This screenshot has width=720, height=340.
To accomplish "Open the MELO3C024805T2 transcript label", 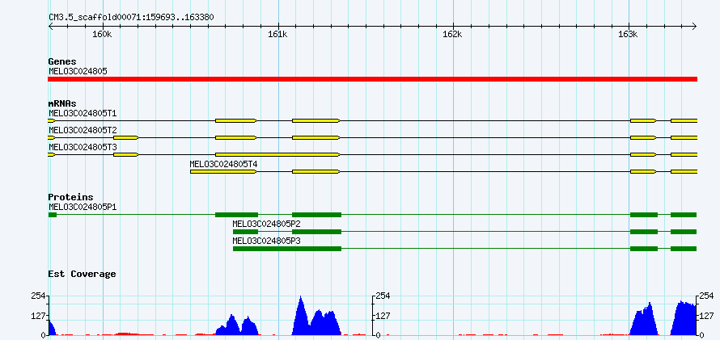I will coord(83,130).
